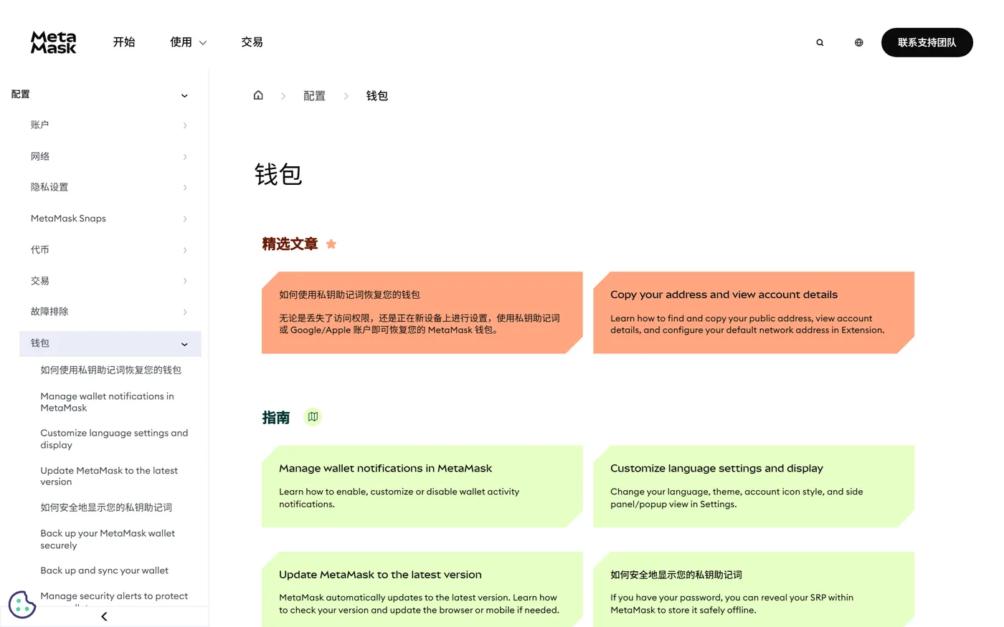1004x627 pixels.
Task: Expand the 网络 sidebar item
Action: tap(110, 156)
